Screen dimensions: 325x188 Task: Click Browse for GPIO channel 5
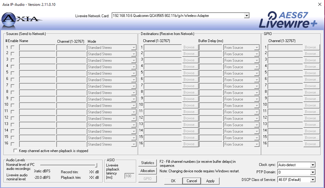pyautogui.click(x=311, y=73)
